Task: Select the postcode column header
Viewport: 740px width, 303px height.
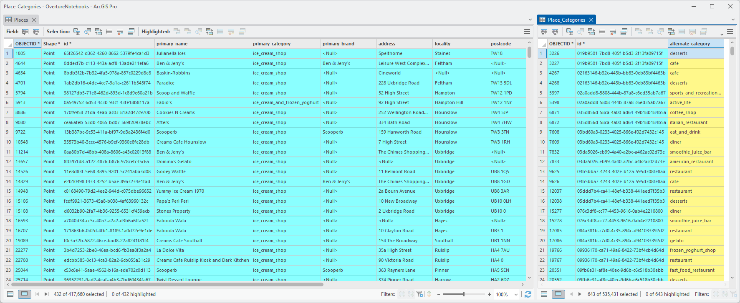Action: pyautogui.click(x=508, y=44)
